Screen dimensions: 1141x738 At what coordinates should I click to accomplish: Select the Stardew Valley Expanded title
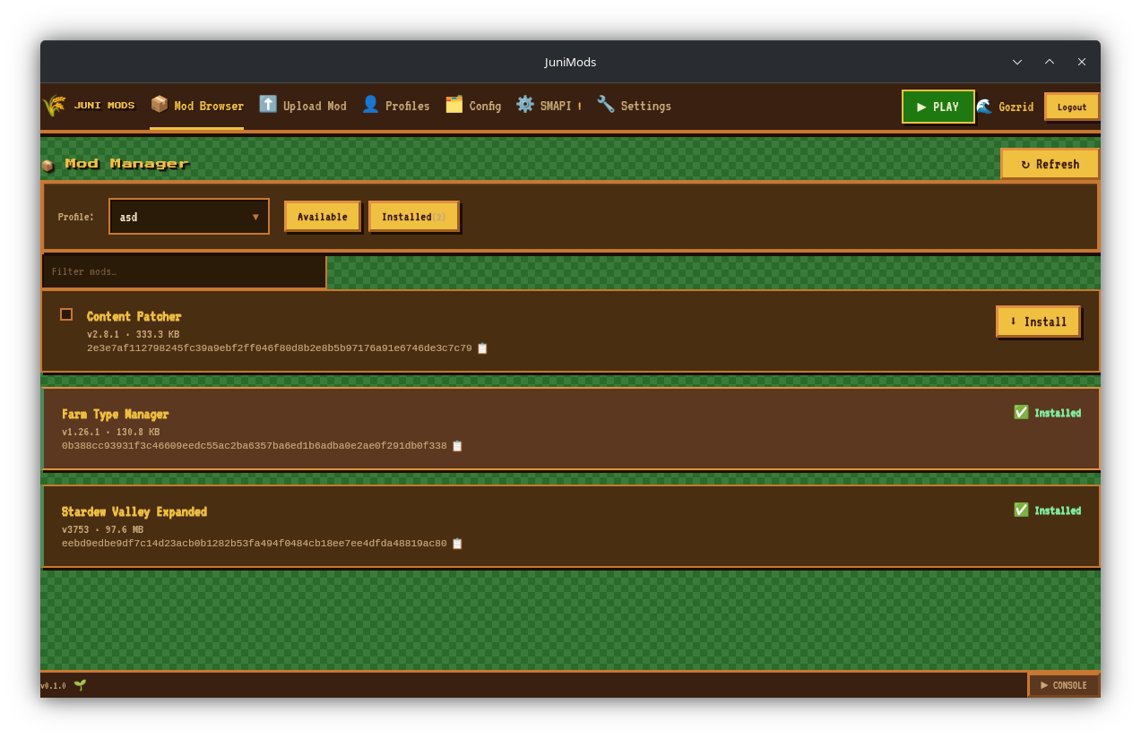134,512
